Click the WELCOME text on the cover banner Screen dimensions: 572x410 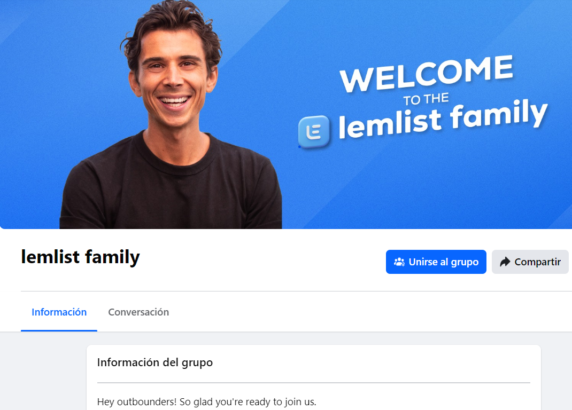[x=426, y=73]
